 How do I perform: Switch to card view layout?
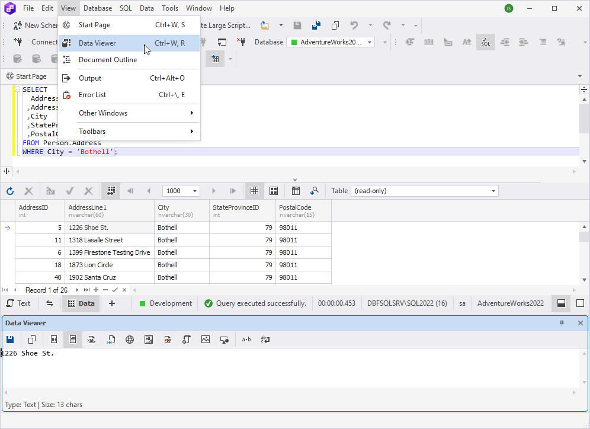point(274,191)
